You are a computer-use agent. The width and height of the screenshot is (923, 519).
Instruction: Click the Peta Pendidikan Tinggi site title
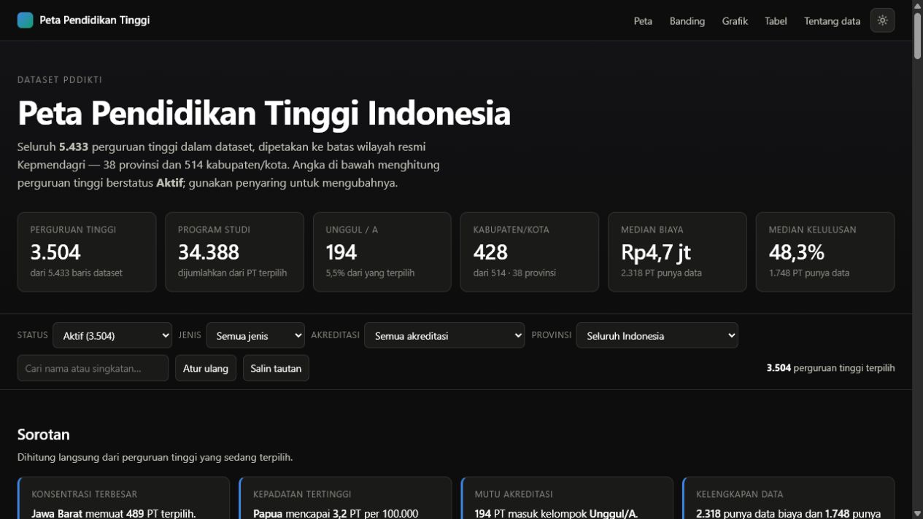(95, 20)
